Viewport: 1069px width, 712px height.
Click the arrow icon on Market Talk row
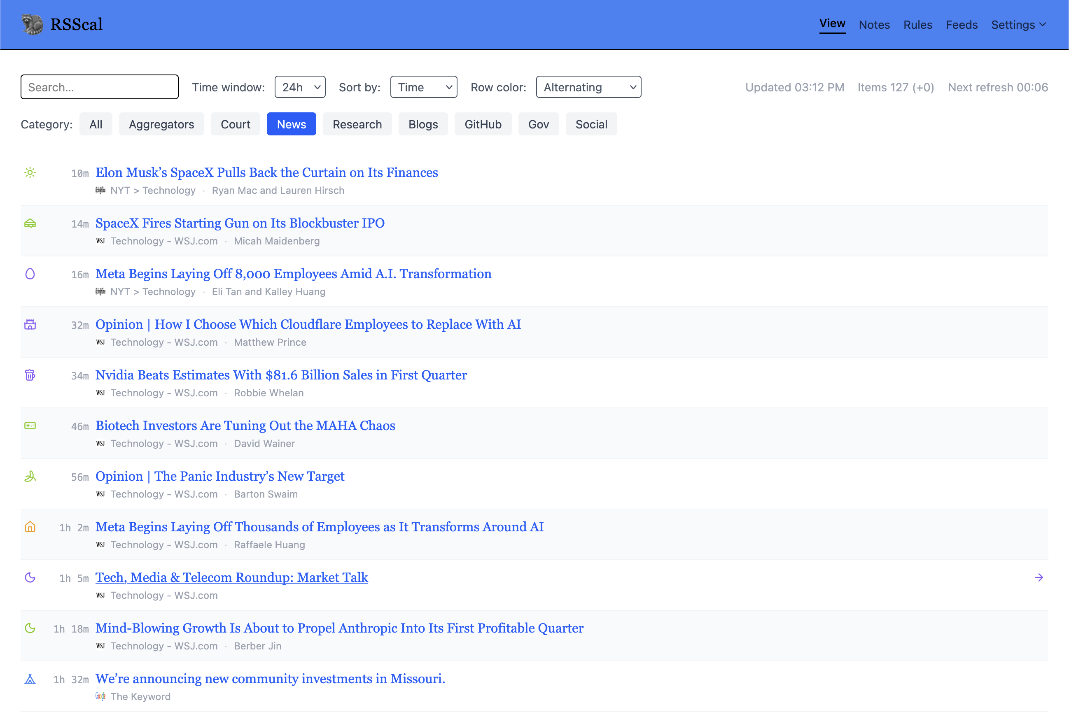[1039, 577]
